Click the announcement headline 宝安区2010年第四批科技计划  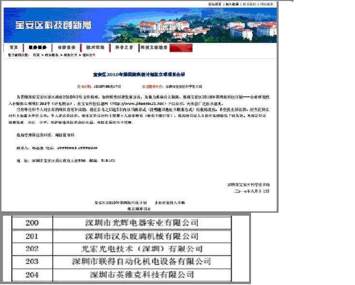[x=139, y=74]
